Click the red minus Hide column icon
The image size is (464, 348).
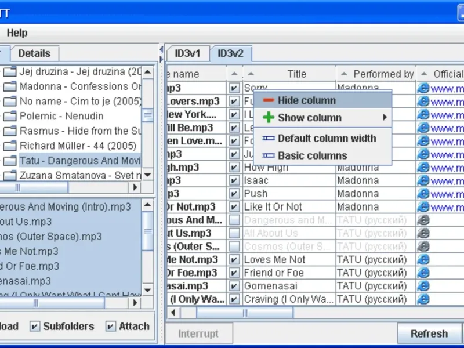click(x=269, y=100)
